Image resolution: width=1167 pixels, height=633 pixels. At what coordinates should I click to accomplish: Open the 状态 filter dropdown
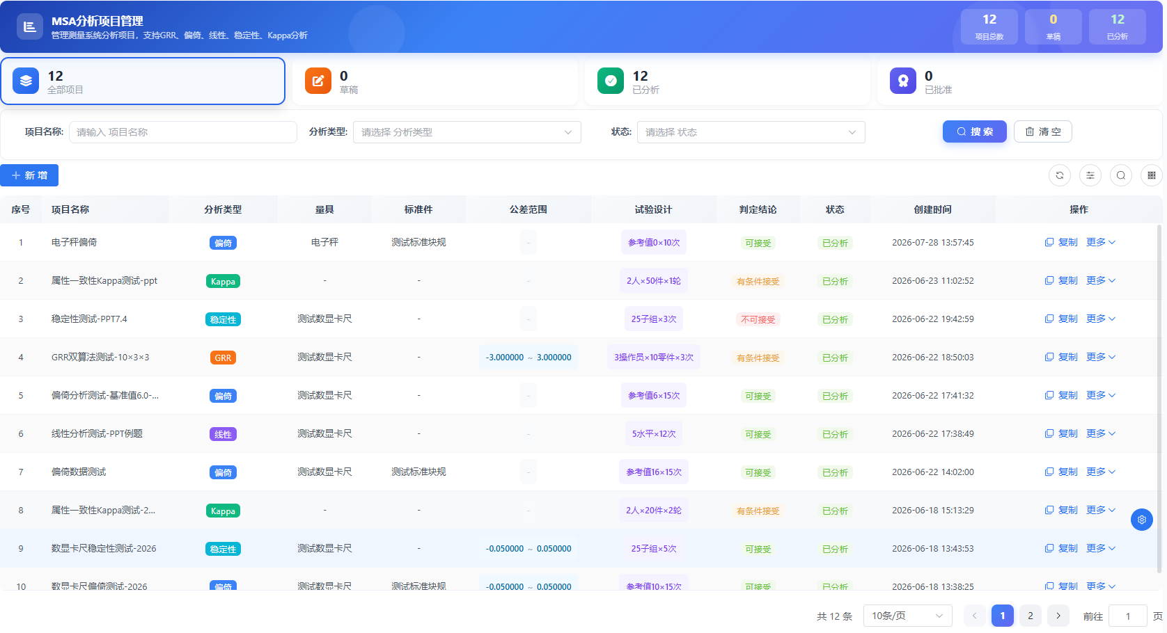tap(751, 132)
